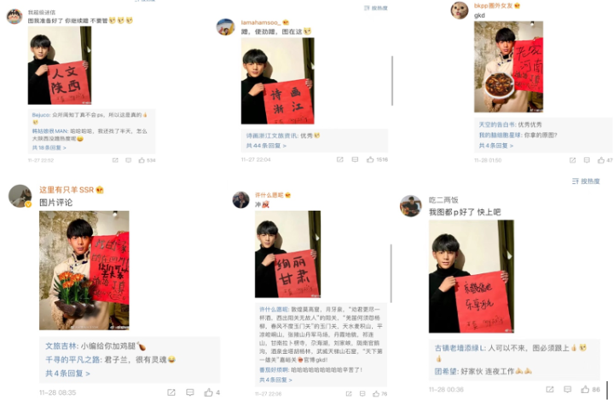Open 文旅吉林 replier profile link

[61, 346]
